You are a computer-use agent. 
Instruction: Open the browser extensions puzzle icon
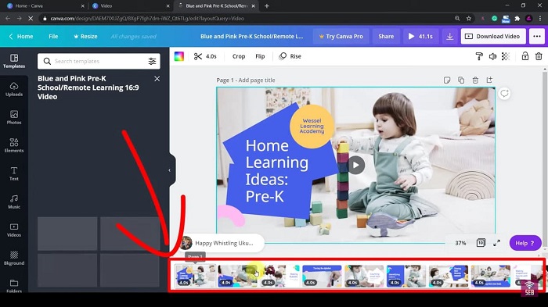point(517,19)
